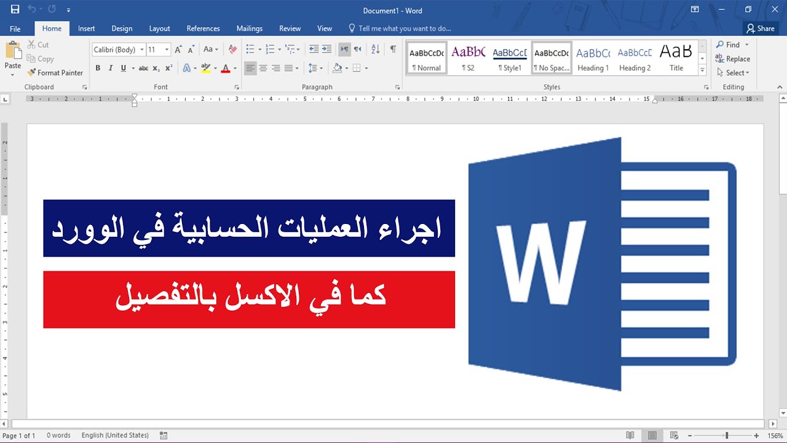Toggle Bold formatting
Viewport: 787px width, 443px height.
tap(98, 68)
